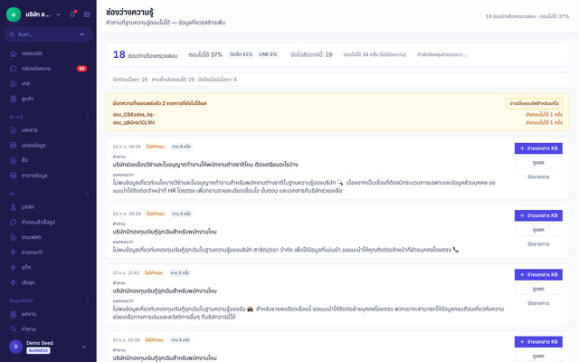
Task: Open the doc_CB8zdos_liq- article link
Action: tap(134, 115)
